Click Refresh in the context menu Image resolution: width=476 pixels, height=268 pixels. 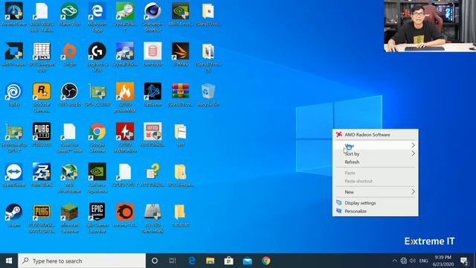coord(375,162)
